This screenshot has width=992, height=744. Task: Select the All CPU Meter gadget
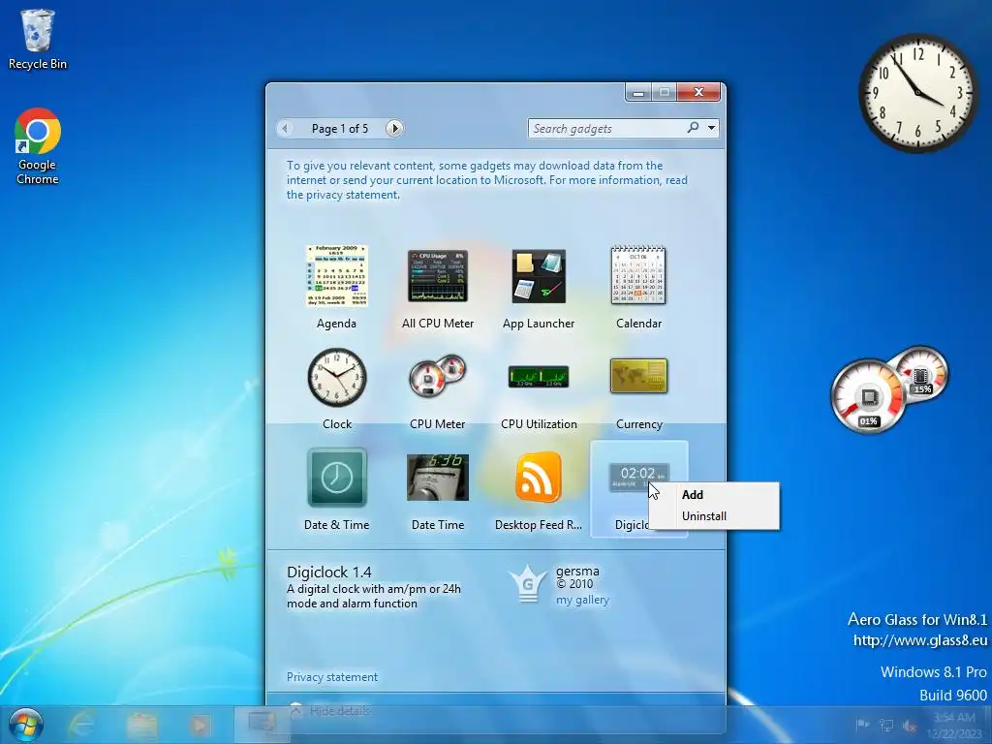click(x=438, y=276)
